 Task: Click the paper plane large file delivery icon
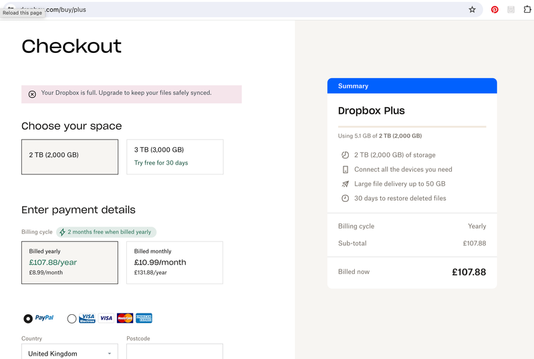click(x=345, y=184)
